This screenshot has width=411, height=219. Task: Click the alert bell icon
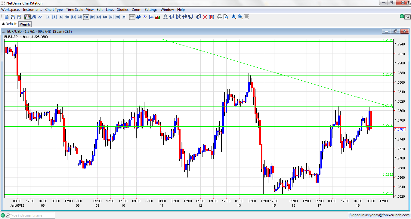(x=165, y=17)
